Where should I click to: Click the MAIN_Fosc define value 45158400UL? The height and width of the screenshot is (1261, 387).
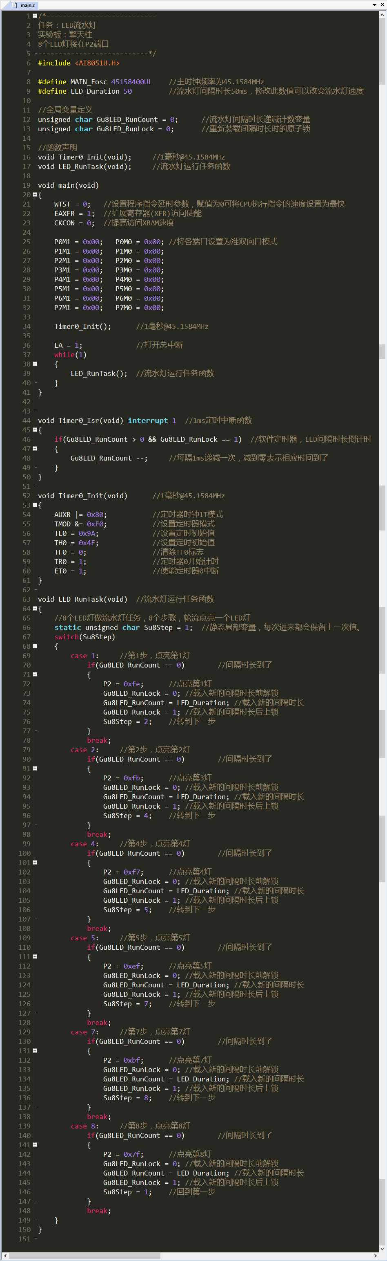point(131,82)
